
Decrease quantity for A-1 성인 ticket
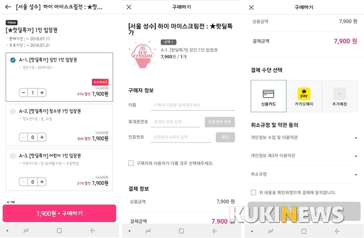[x=24, y=93]
